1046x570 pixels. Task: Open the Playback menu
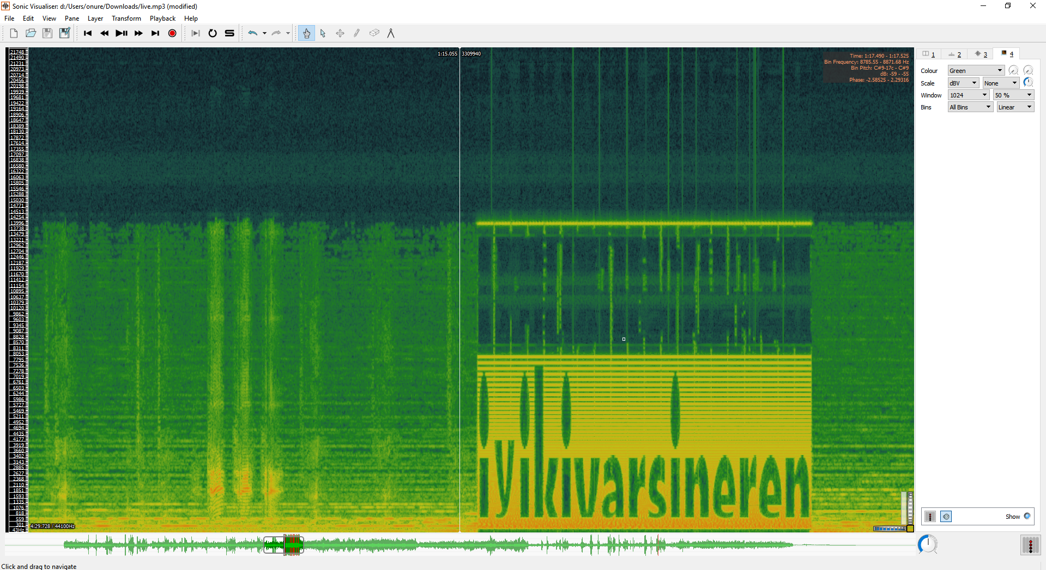tap(162, 19)
